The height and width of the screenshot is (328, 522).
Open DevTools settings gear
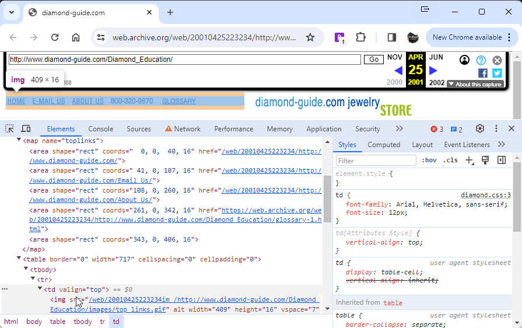pos(480,129)
